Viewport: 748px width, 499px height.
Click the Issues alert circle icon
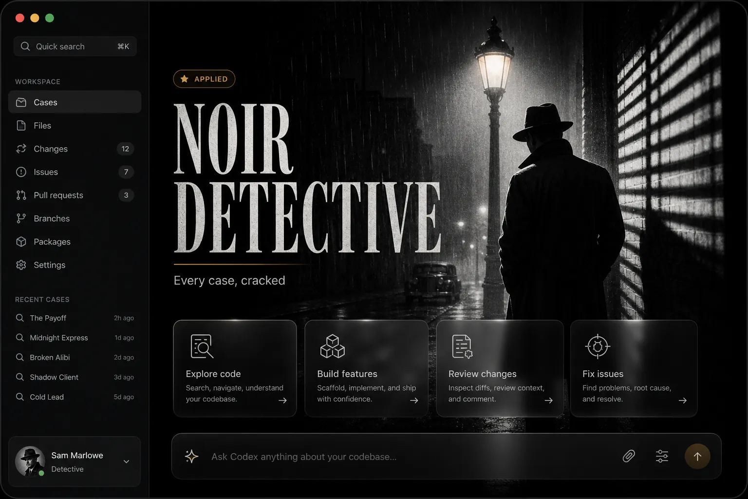click(x=21, y=172)
